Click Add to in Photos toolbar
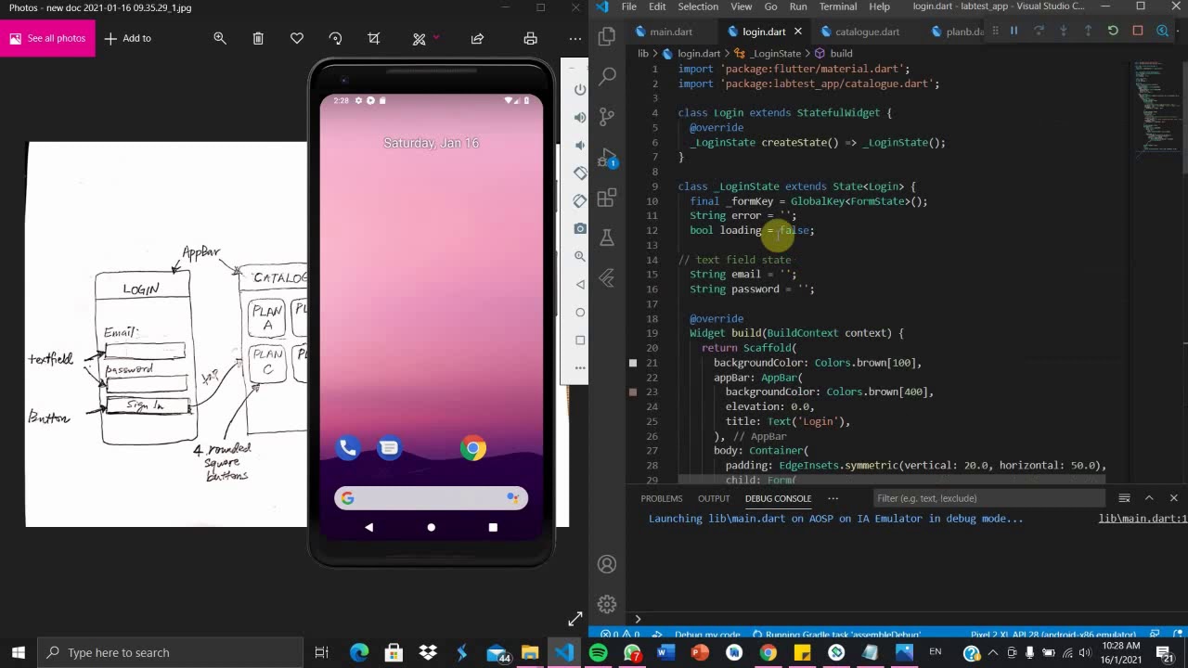Image resolution: width=1188 pixels, height=668 pixels. [128, 38]
